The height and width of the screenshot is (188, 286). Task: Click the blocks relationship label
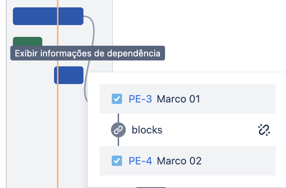(x=147, y=130)
